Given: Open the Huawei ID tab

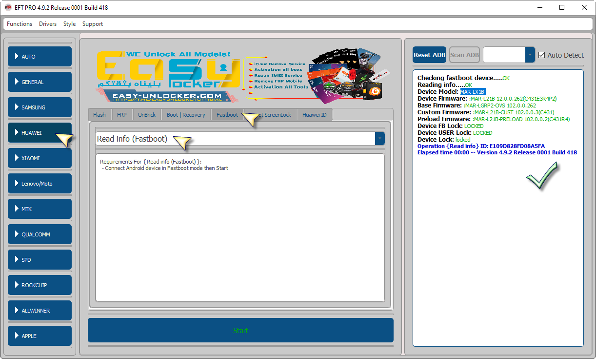Looking at the screenshot, I should [314, 115].
